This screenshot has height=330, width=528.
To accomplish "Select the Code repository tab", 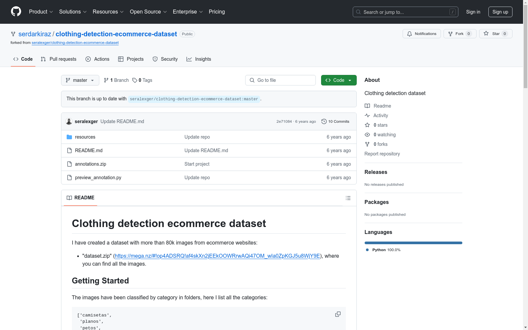I will pyautogui.click(x=23, y=59).
